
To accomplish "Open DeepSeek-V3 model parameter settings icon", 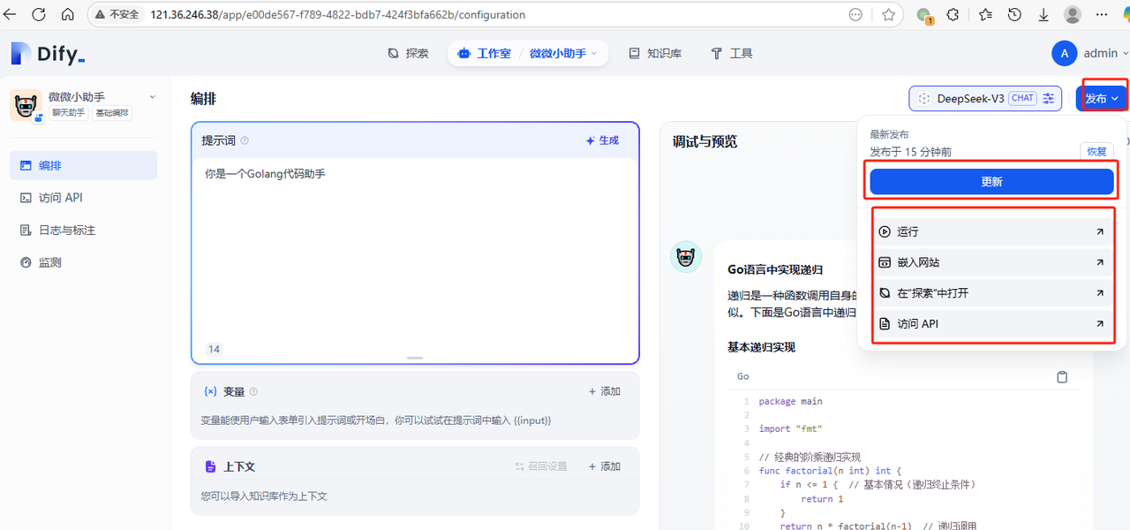I will pos(1048,99).
